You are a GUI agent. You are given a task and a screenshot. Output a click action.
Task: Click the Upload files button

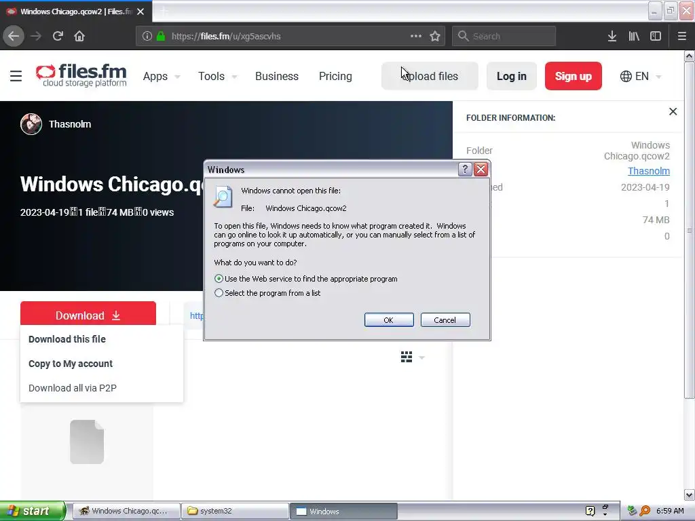(x=430, y=76)
